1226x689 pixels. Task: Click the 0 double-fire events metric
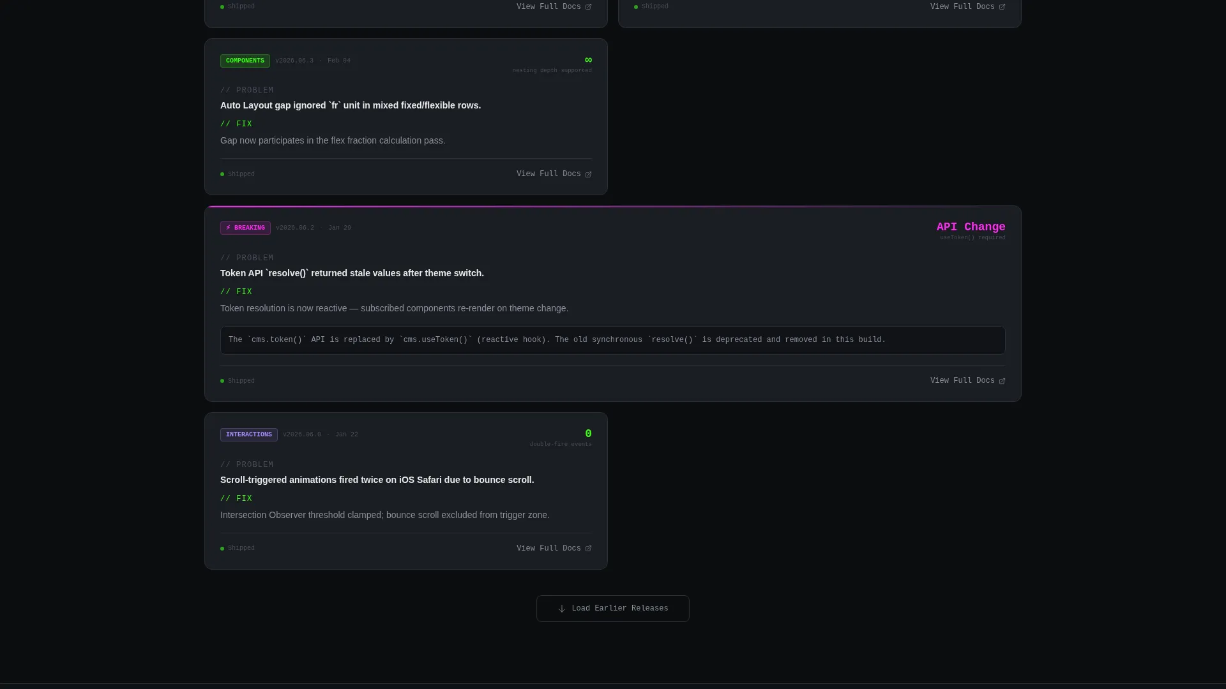click(x=588, y=434)
